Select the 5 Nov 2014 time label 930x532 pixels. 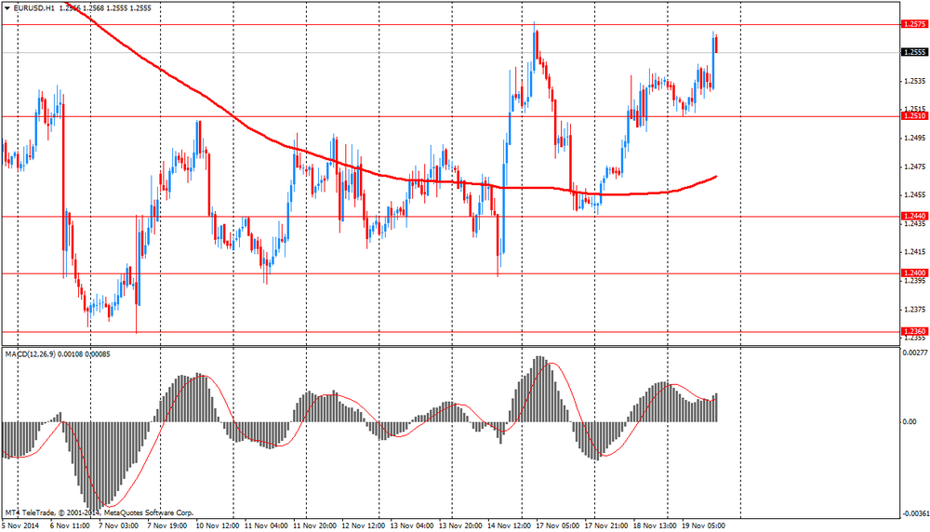click(x=20, y=525)
